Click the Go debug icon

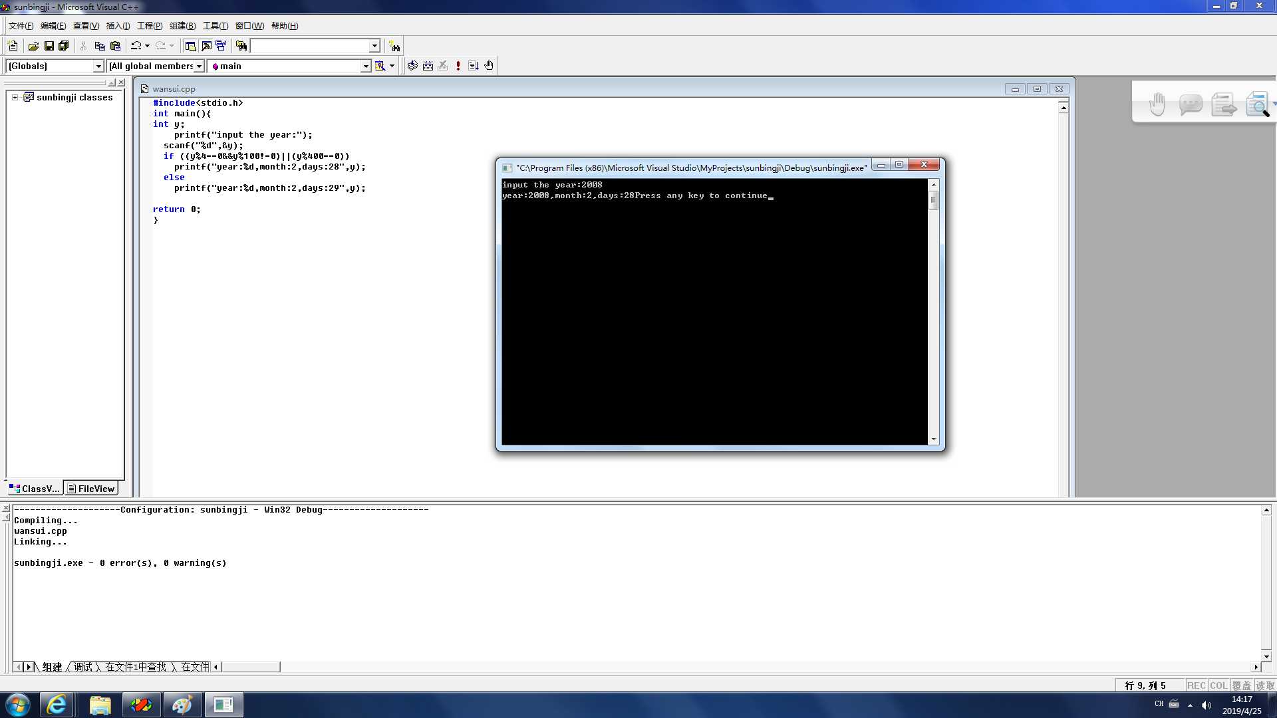pos(474,66)
